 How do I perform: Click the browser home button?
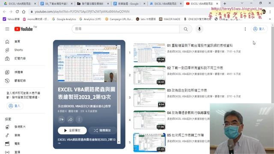coord(24,12)
